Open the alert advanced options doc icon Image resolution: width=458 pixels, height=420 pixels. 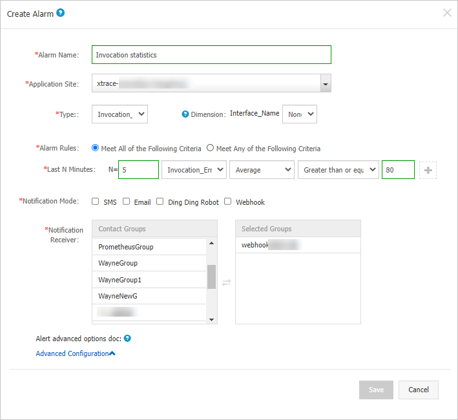[x=128, y=338]
